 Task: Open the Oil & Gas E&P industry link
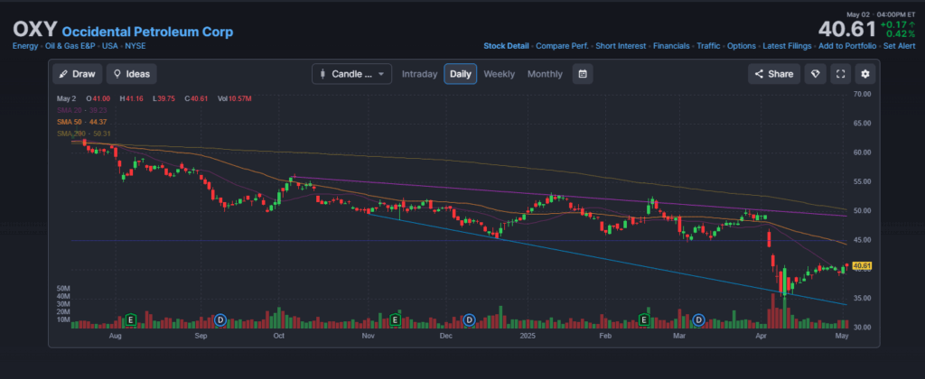tap(72, 46)
